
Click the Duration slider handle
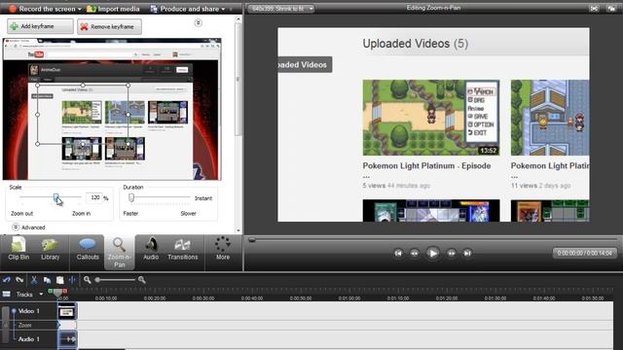131,196
